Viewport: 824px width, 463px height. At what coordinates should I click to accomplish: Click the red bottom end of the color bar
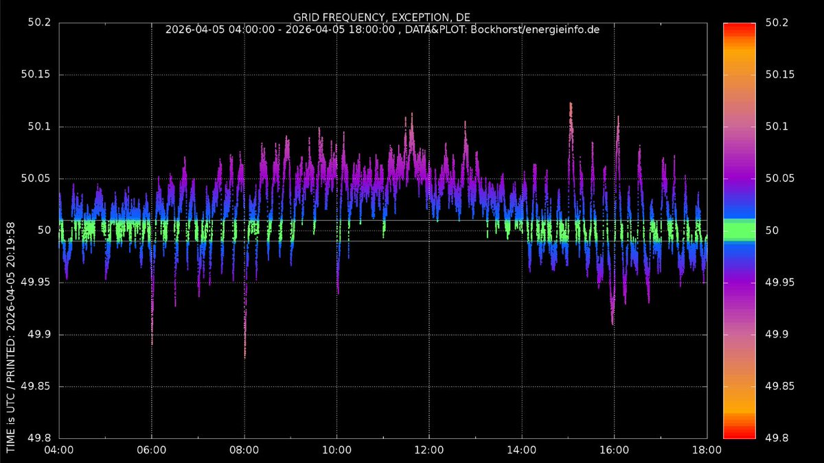(x=740, y=434)
